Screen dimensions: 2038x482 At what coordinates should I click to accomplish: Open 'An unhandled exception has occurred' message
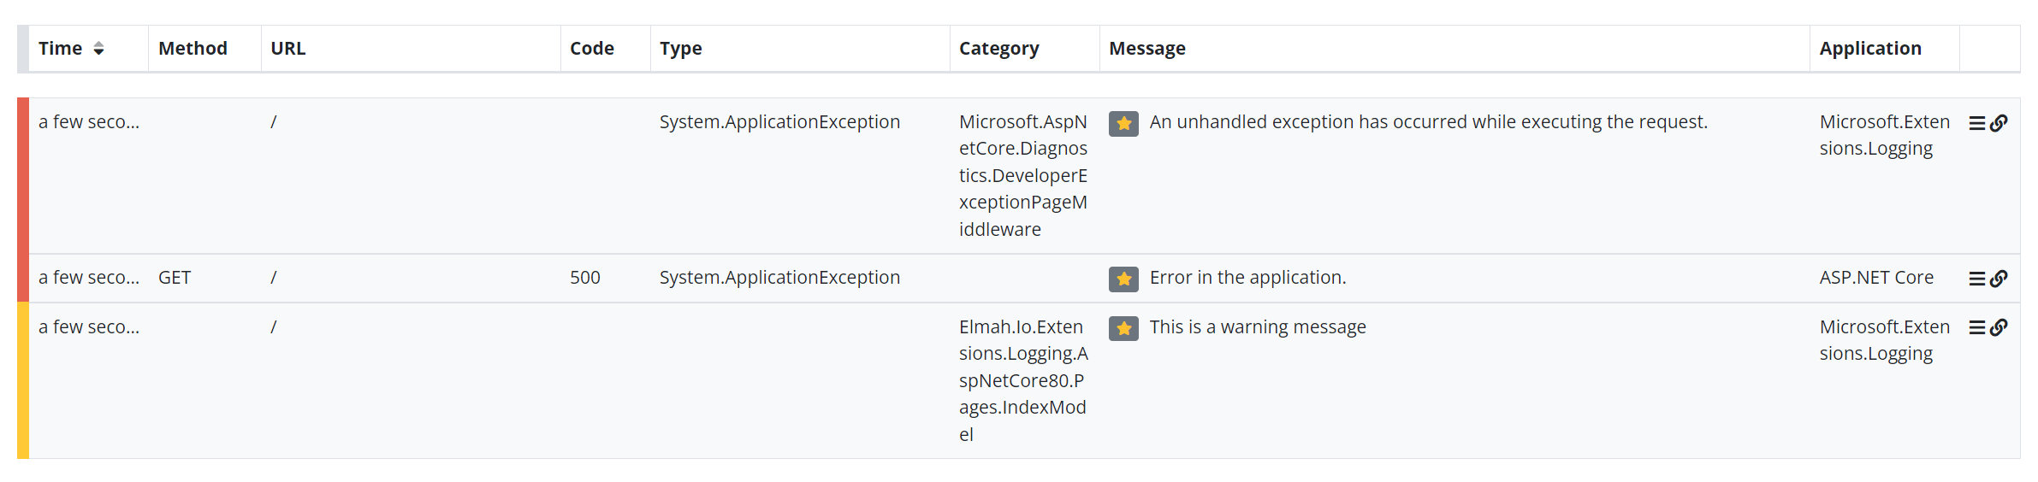1428,122
